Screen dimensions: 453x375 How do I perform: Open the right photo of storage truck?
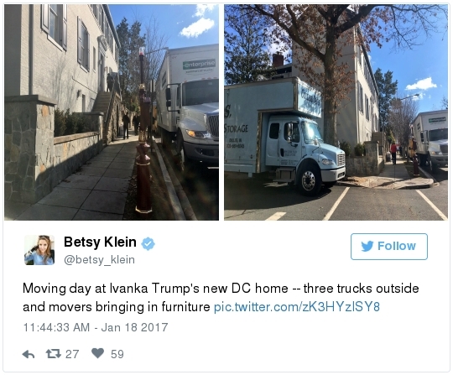point(336,112)
